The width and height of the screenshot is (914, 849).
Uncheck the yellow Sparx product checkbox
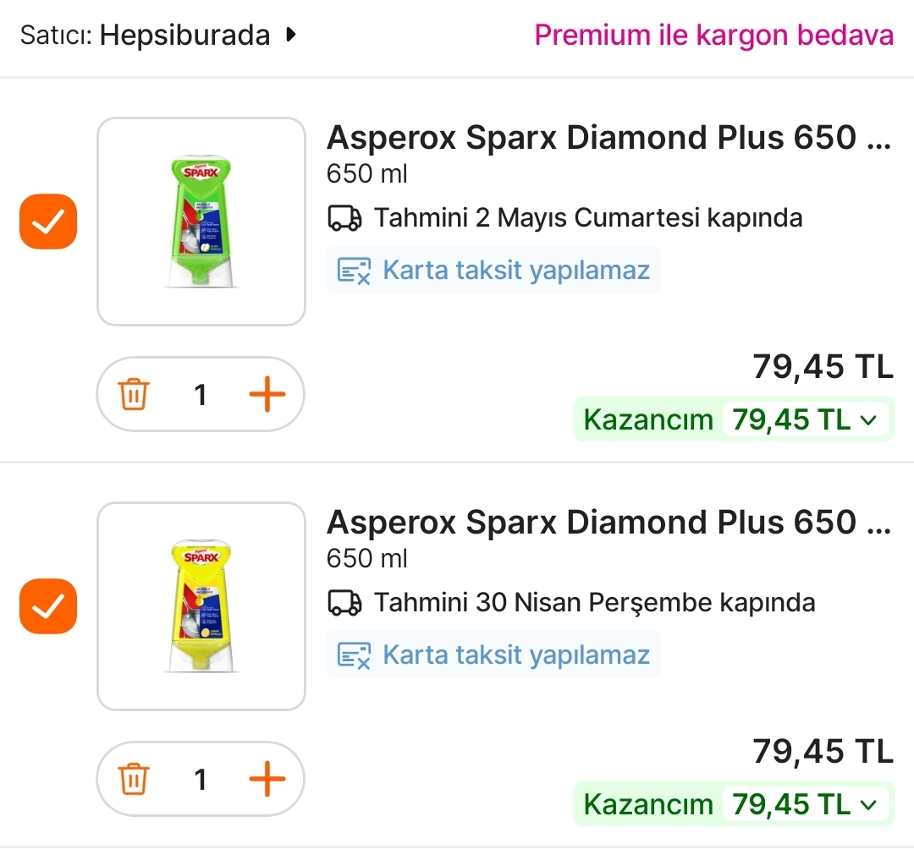[x=48, y=606]
